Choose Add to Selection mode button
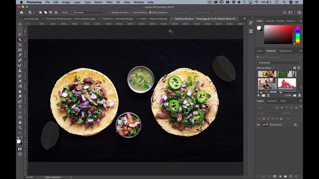This screenshot has width=319, height=179. (x=45, y=12)
